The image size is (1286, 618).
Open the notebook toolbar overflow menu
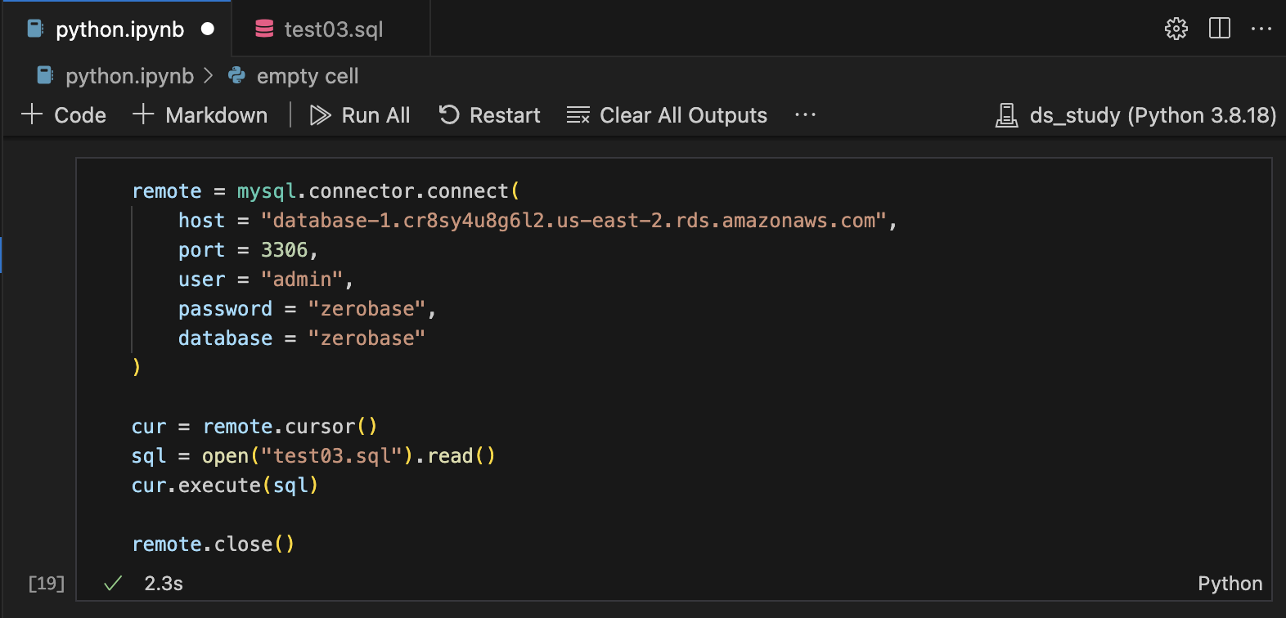805,115
